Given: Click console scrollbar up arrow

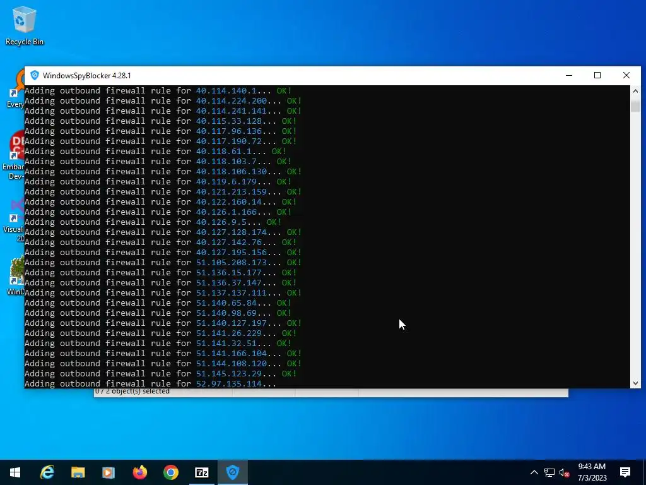Looking at the screenshot, I should point(635,91).
